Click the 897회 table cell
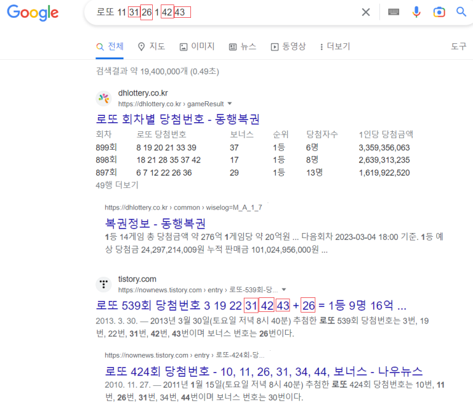This screenshot has width=473, height=410. [x=106, y=173]
